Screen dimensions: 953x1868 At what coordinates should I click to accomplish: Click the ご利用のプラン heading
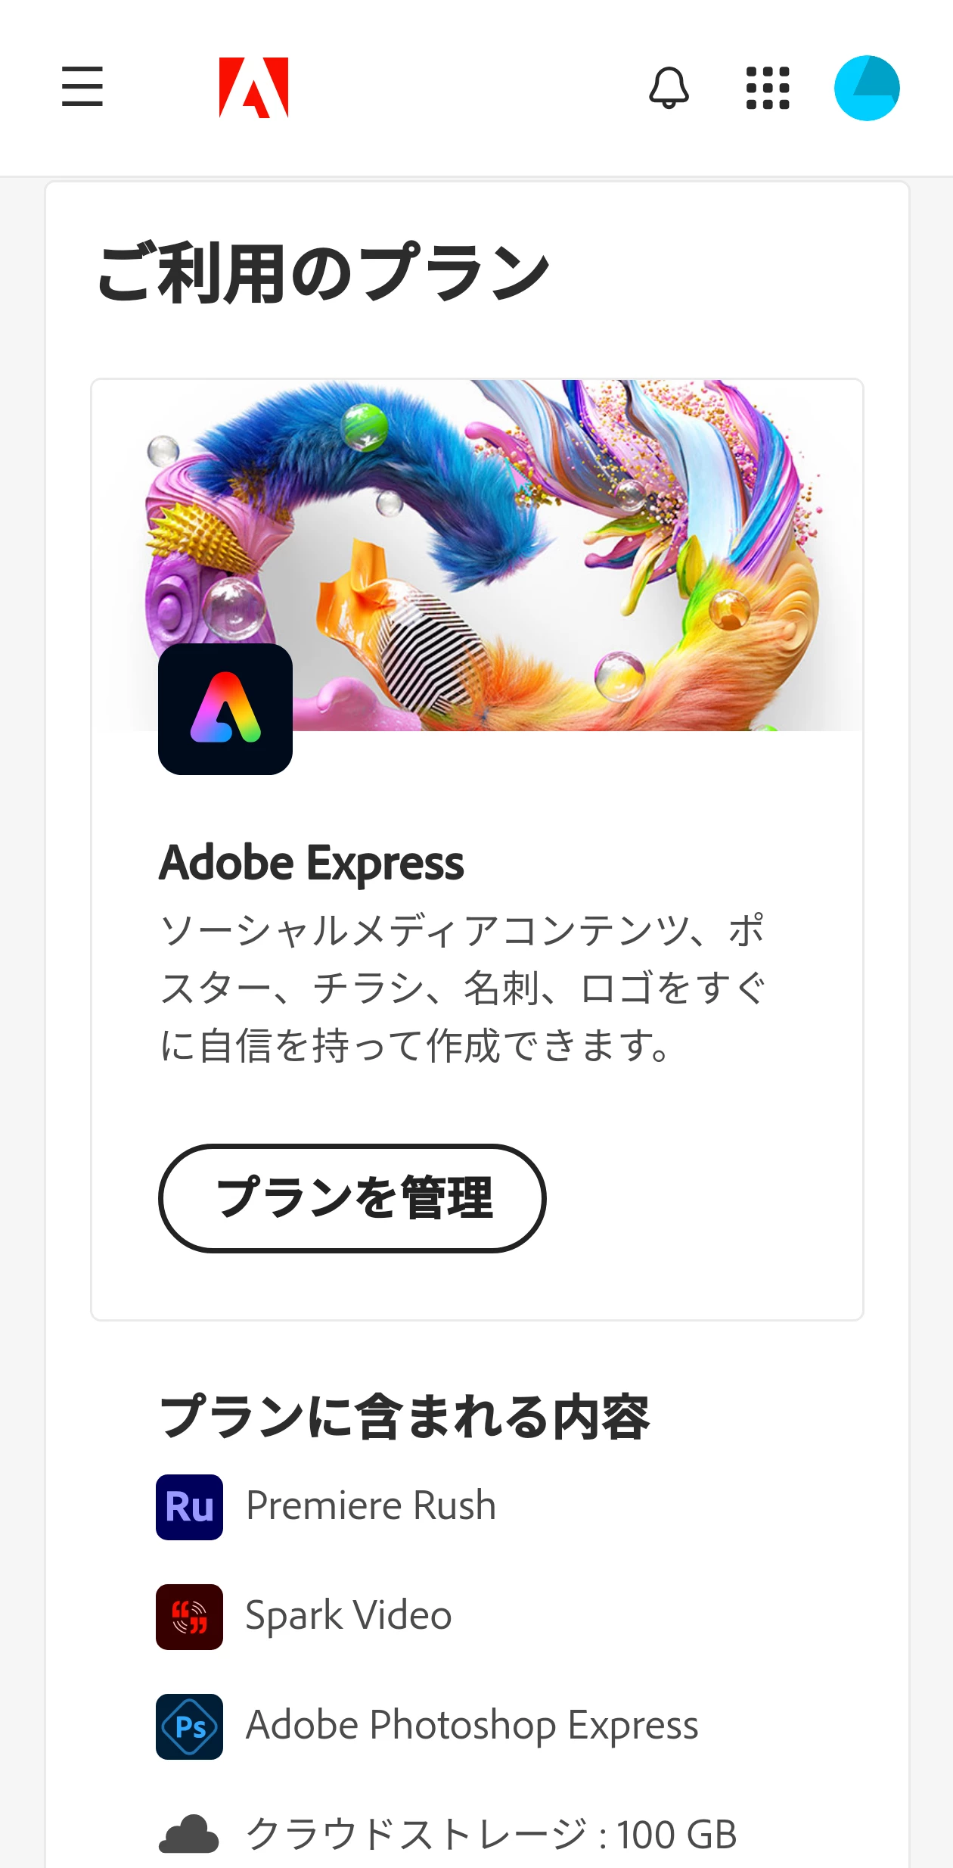point(323,273)
